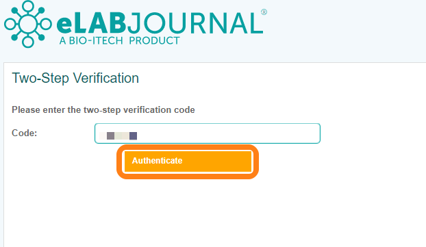426x247 pixels.
Task: Click the word Verification in the heading
Action: pyautogui.click(x=106, y=78)
